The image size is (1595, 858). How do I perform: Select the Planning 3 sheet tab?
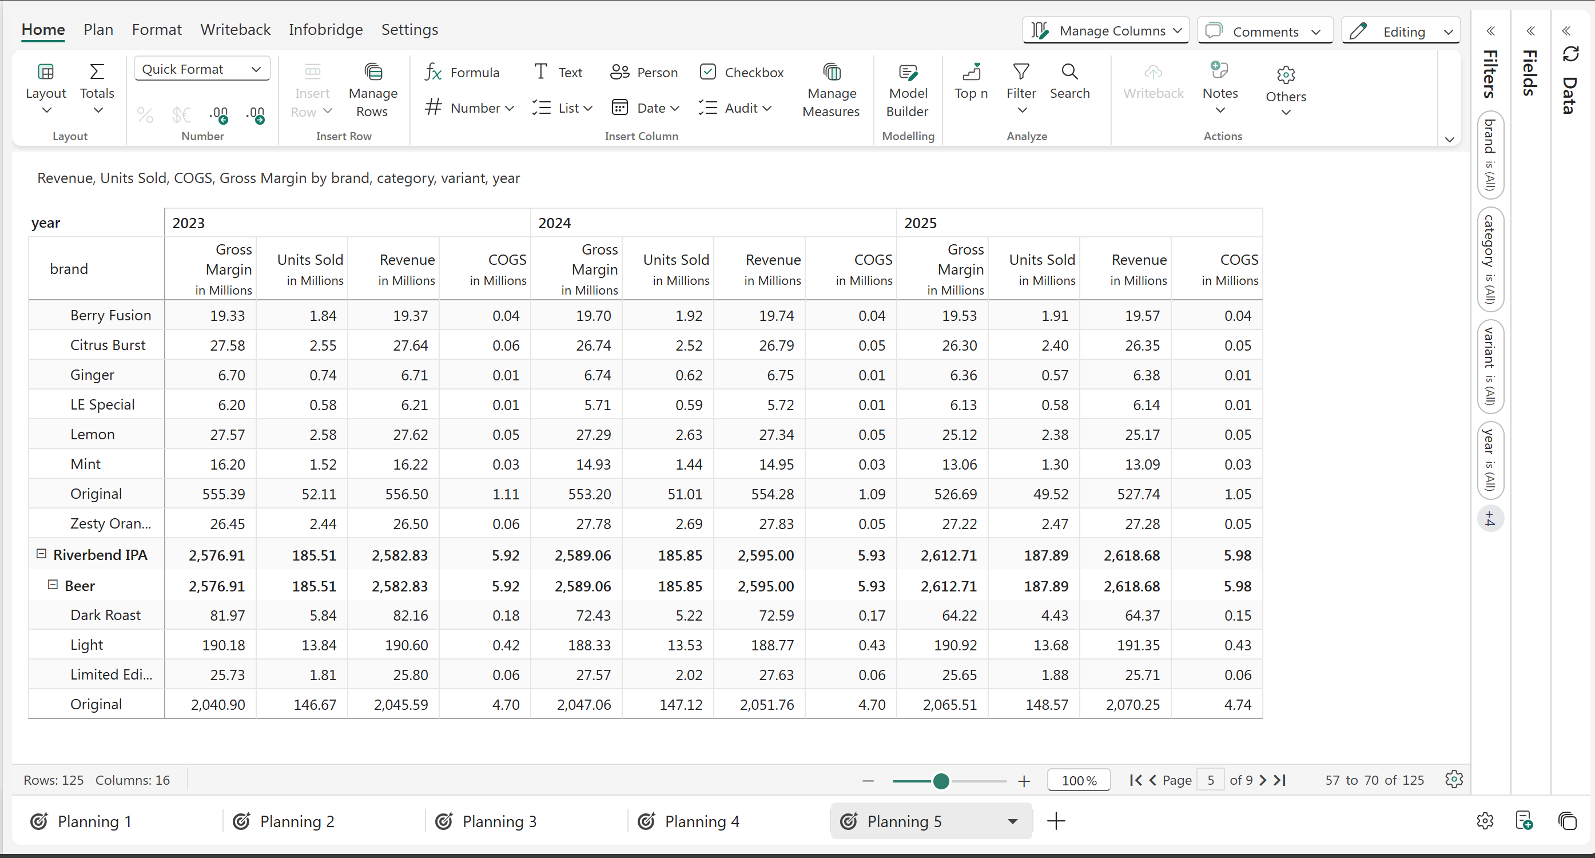[499, 821]
